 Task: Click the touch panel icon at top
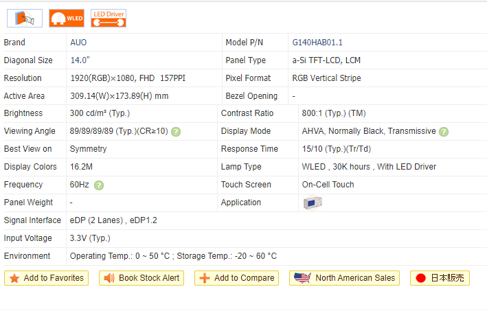click(x=25, y=18)
